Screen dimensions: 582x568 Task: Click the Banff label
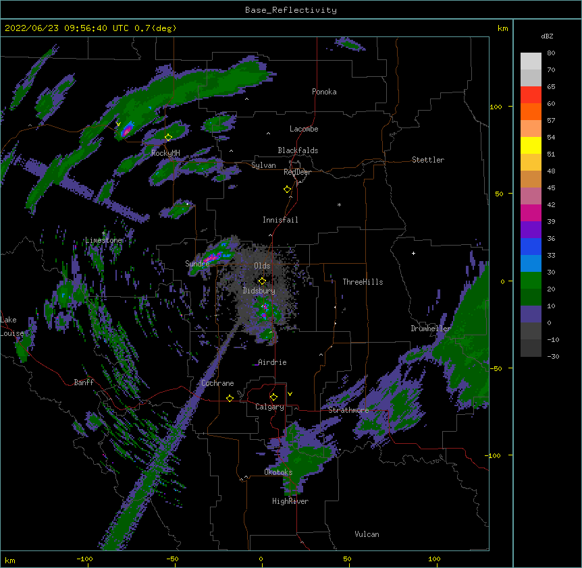pyautogui.click(x=84, y=382)
